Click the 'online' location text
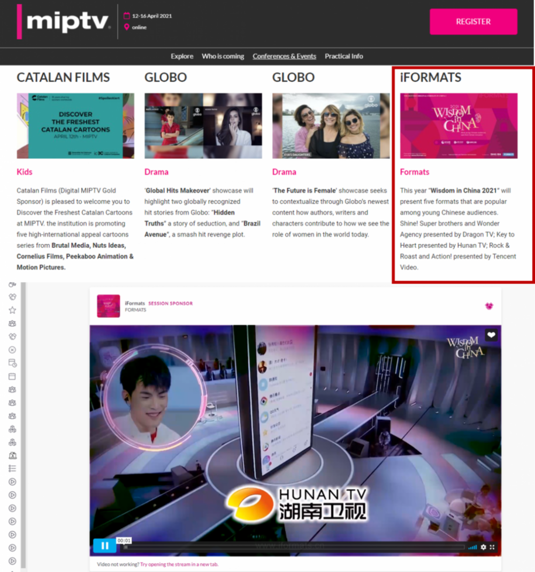 [139, 27]
